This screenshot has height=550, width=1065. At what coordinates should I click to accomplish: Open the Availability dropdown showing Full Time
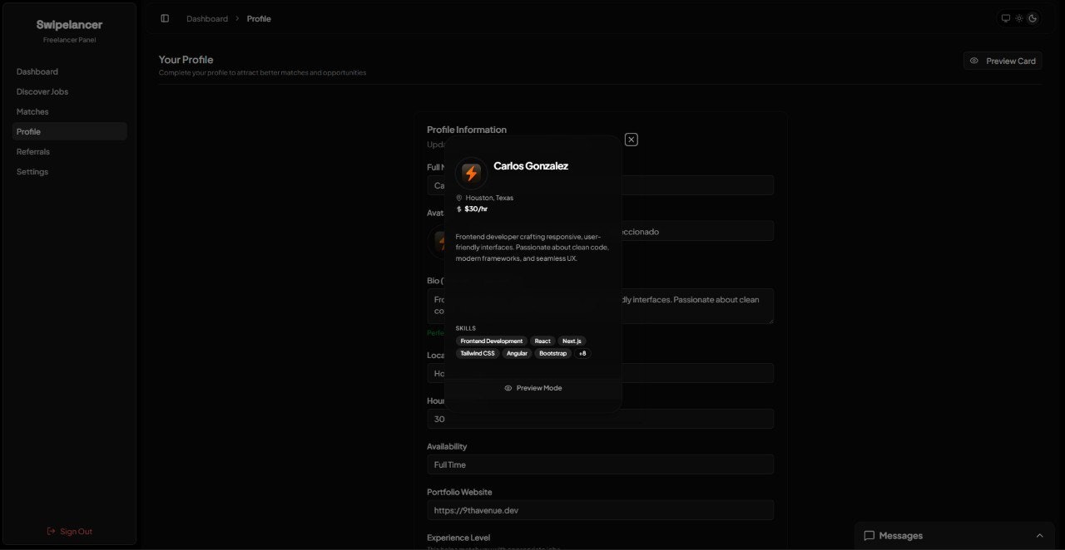coord(600,464)
